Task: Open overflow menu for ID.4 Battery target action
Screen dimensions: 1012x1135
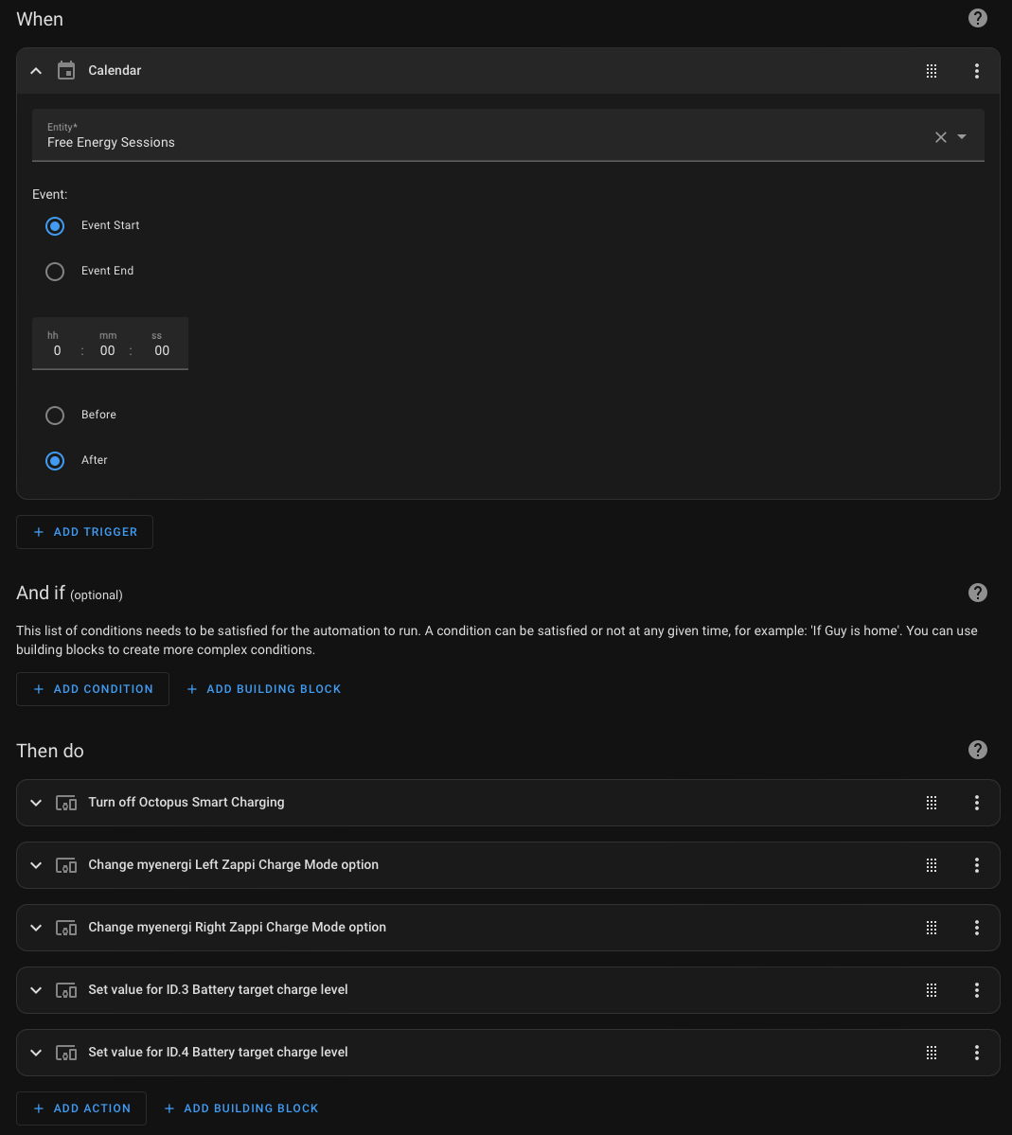Action: [977, 1053]
